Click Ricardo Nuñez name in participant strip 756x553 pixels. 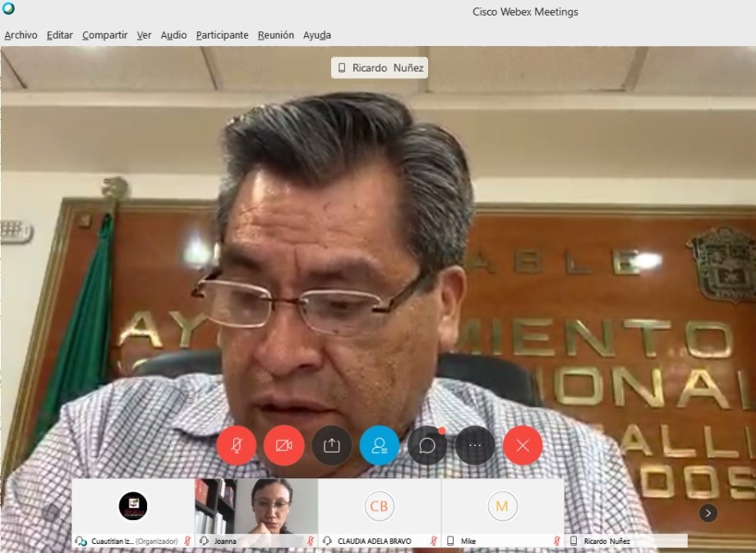(606, 541)
